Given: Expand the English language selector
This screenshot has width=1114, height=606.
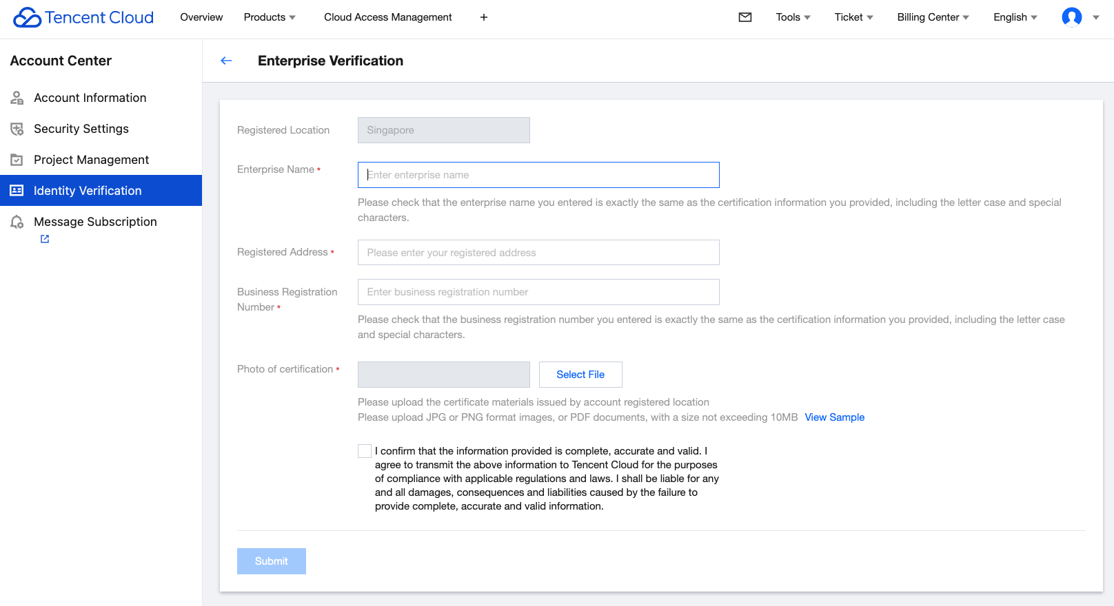Looking at the screenshot, I should [x=1015, y=17].
